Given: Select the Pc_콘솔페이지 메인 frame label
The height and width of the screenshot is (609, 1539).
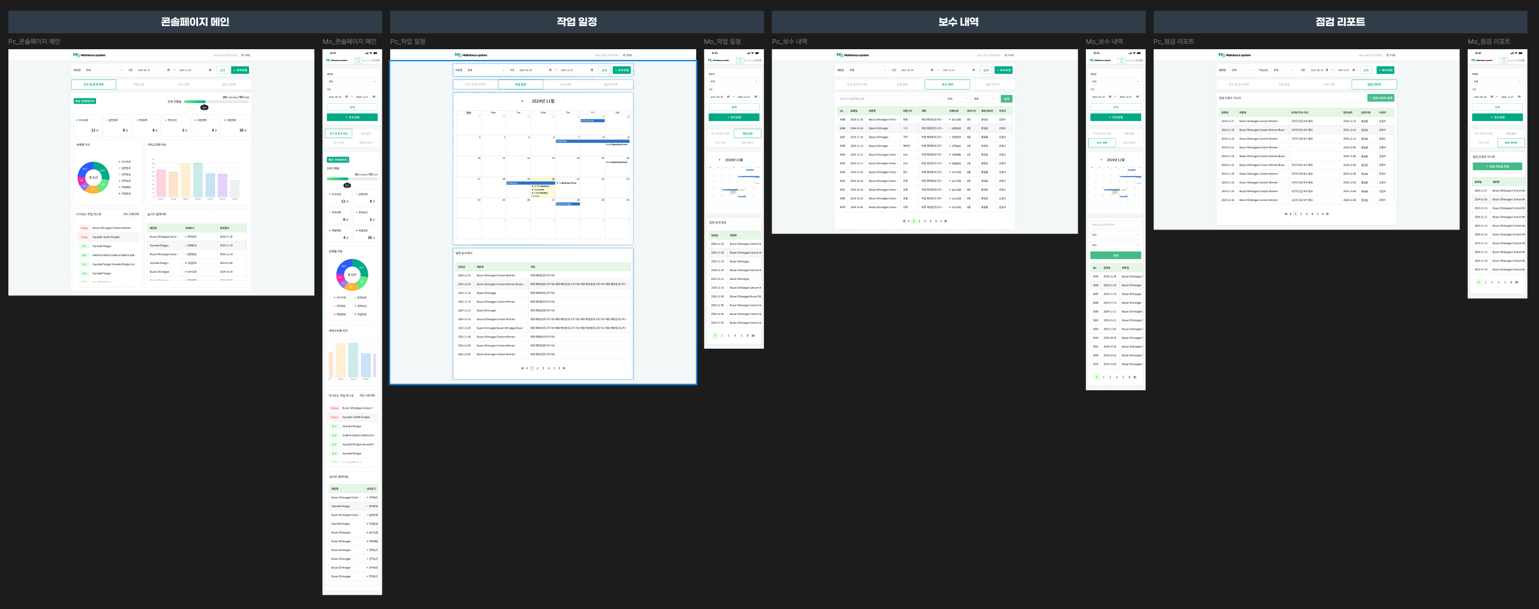Looking at the screenshot, I should [34, 42].
